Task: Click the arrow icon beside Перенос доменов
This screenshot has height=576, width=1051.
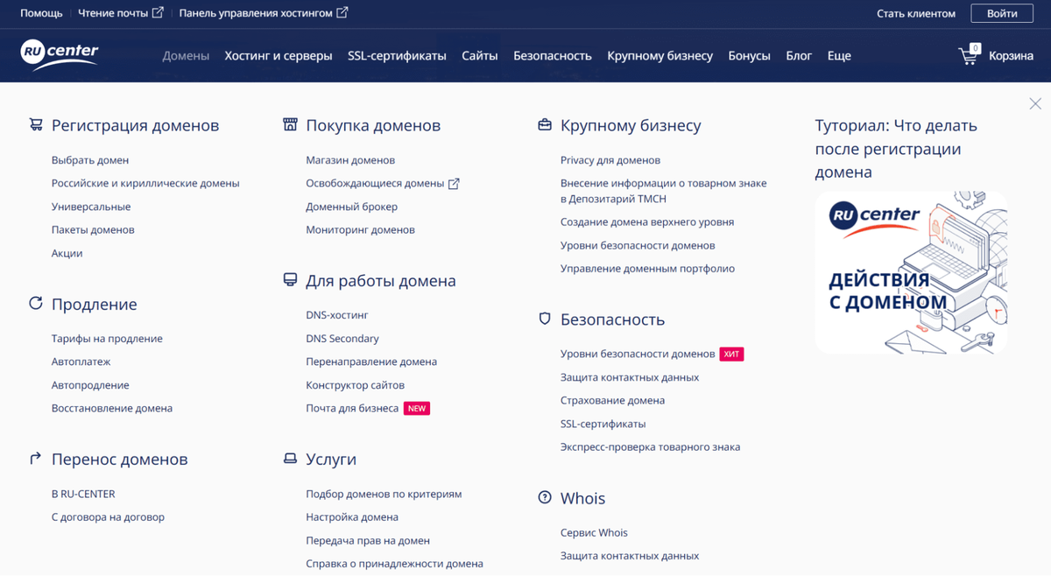Action: click(x=36, y=459)
